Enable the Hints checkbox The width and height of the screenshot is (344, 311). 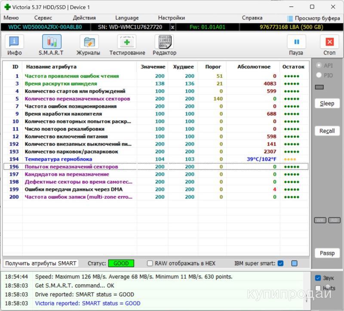pos(318,288)
